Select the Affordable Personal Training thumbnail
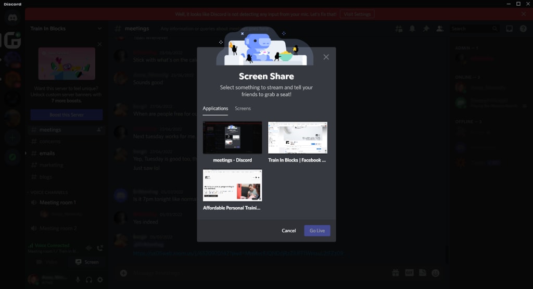 (233, 185)
